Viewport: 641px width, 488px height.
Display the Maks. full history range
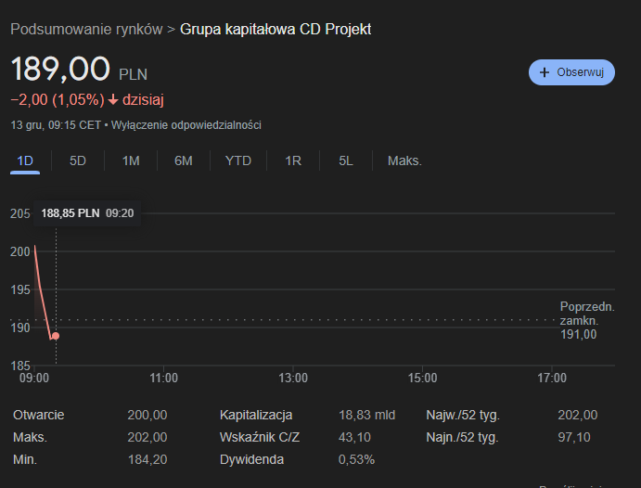[x=404, y=161]
